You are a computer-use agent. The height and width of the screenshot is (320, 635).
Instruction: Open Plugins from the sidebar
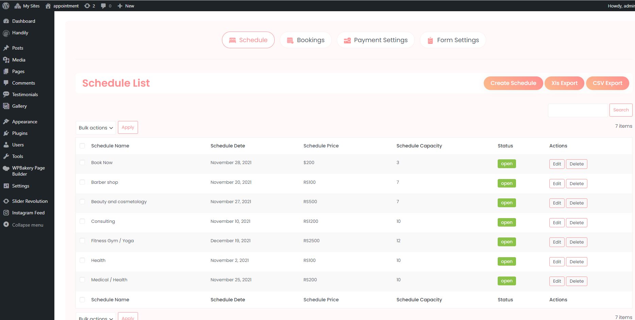coord(20,133)
